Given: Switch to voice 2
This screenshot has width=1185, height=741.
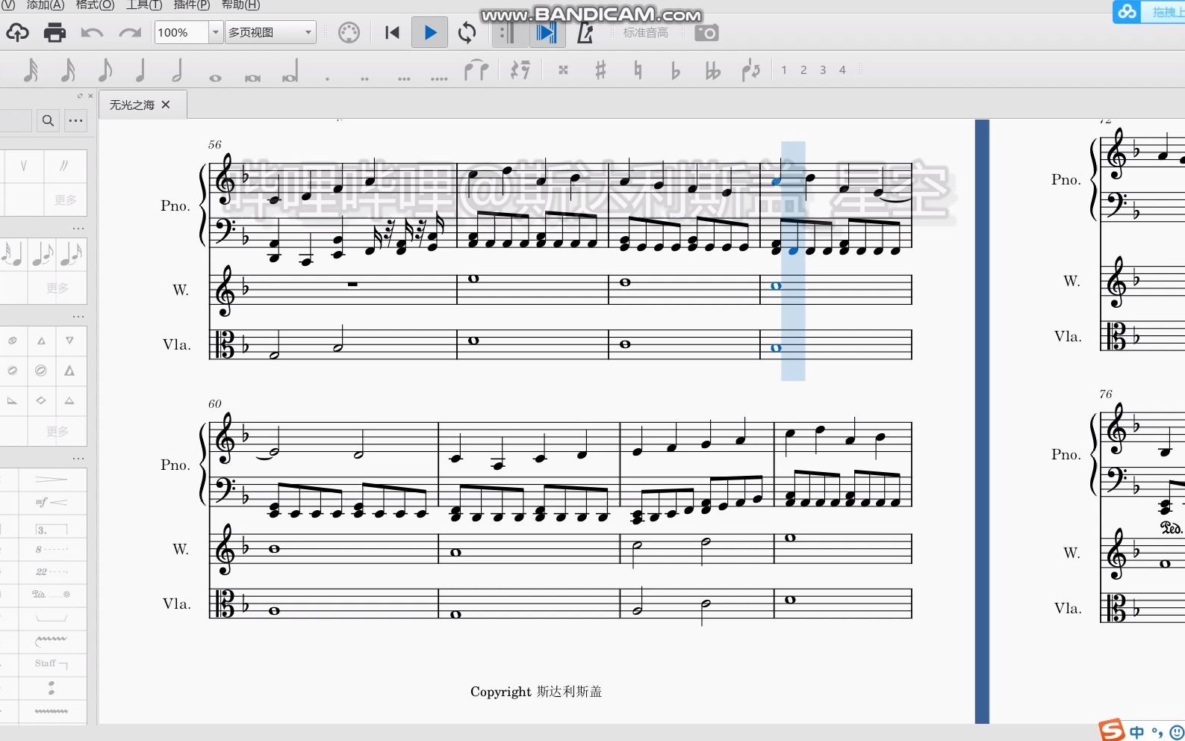Looking at the screenshot, I should [803, 69].
